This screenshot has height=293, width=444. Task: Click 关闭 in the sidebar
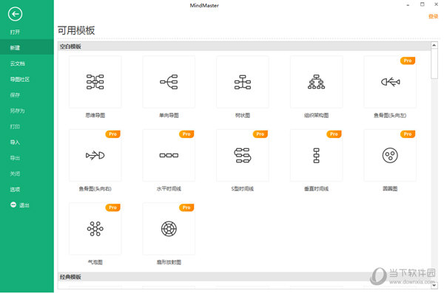[x=15, y=173]
